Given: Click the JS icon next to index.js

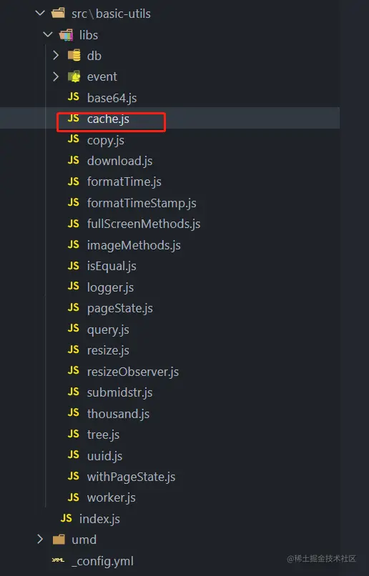Looking at the screenshot, I should pos(67,518).
